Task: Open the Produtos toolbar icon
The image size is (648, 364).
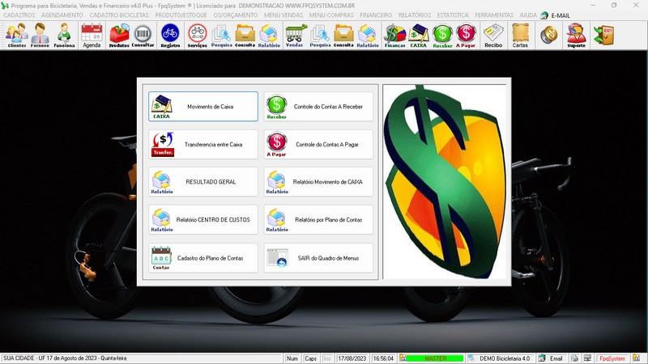Action: (x=119, y=36)
